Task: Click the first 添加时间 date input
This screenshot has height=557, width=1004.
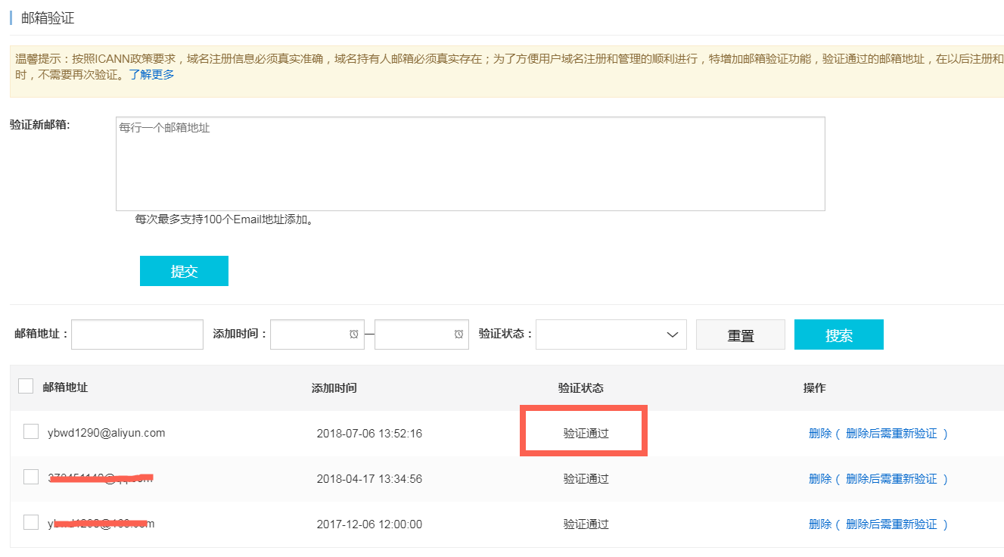Action: click(x=314, y=334)
